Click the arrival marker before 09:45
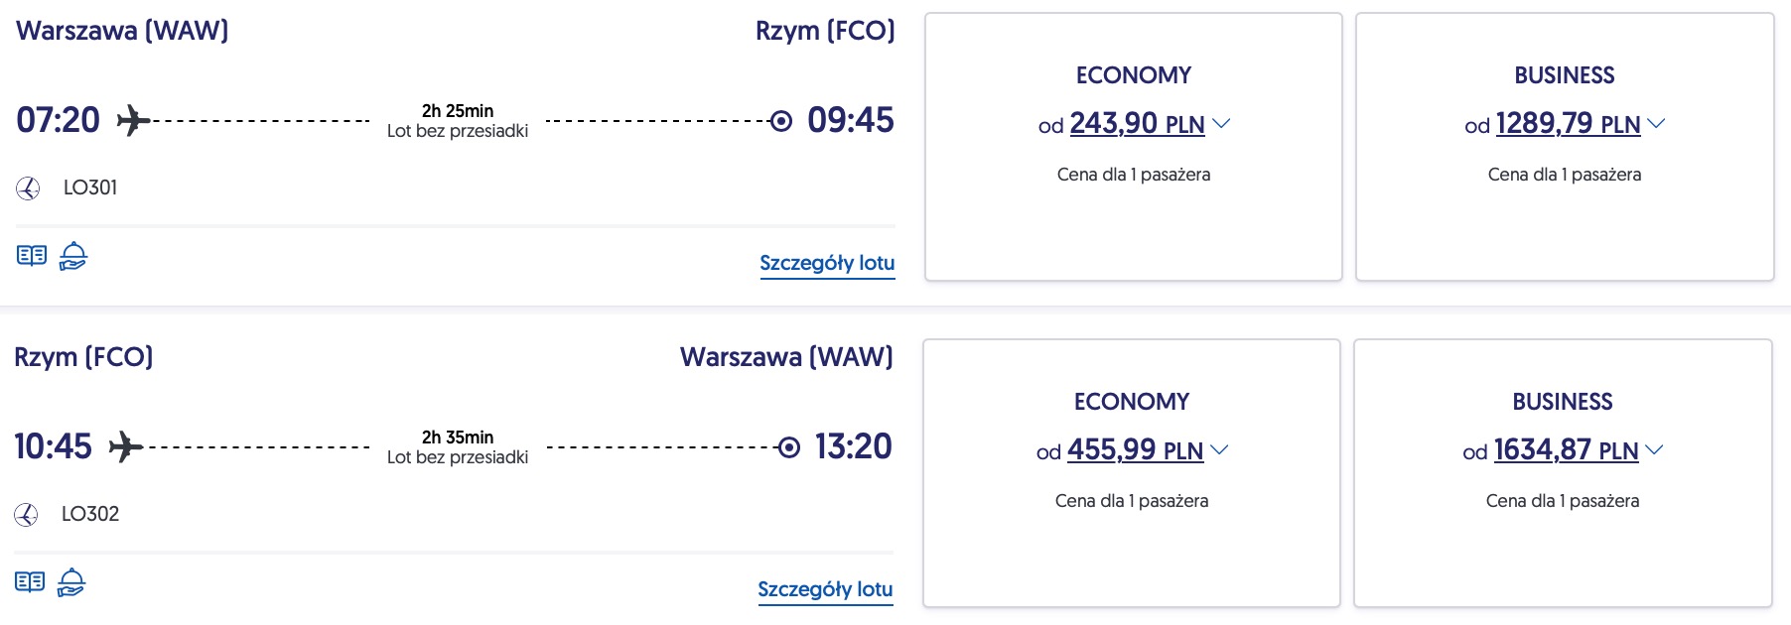 click(781, 121)
